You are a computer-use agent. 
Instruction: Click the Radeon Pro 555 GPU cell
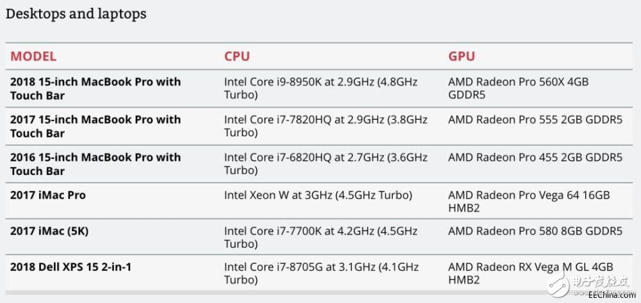(x=535, y=120)
